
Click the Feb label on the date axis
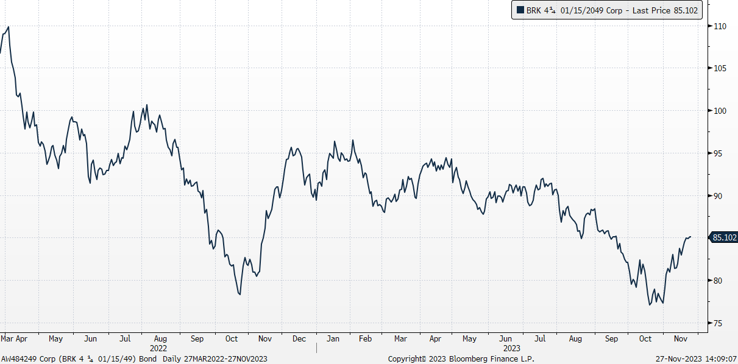[x=365, y=338]
